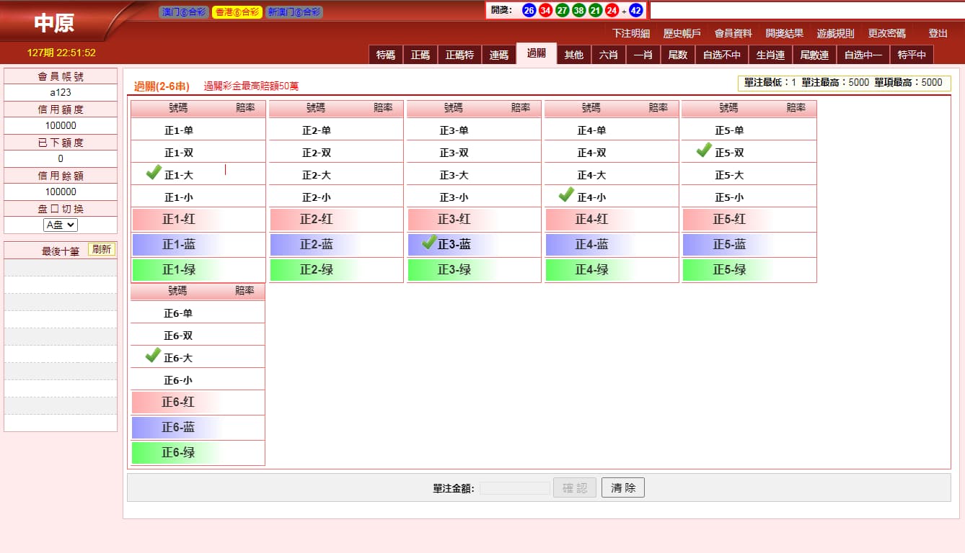Select the 正2-单 option

coord(316,130)
